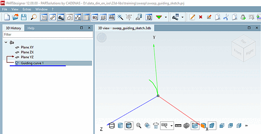The width and height of the screenshot is (261, 134).
Task: Open the File menu
Action: click(5, 9)
